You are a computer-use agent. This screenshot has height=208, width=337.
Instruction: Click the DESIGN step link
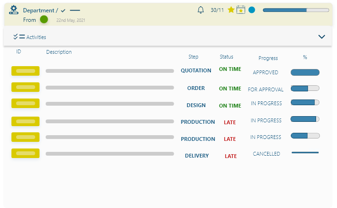point(196,105)
